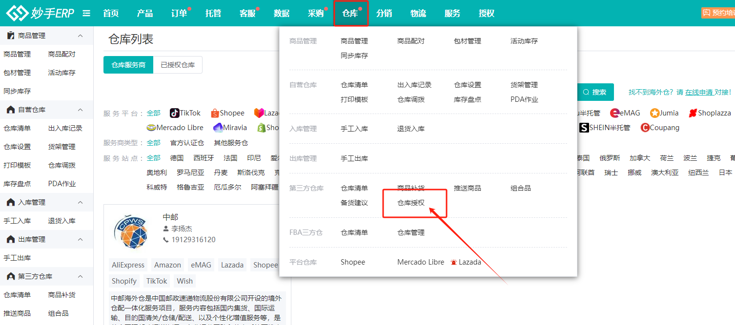
Task: Open 推送商品 in the left sidebar
Action: [17, 313]
